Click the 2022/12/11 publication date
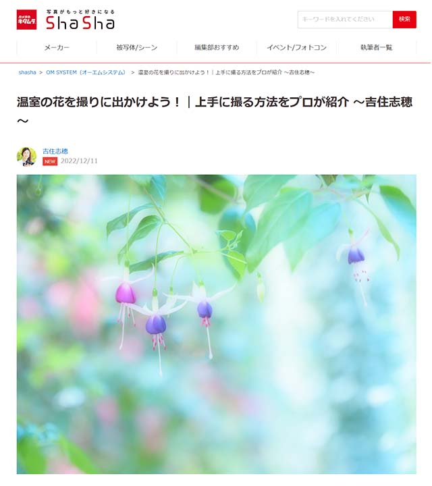The height and width of the screenshot is (486, 432). click(79, 161)
